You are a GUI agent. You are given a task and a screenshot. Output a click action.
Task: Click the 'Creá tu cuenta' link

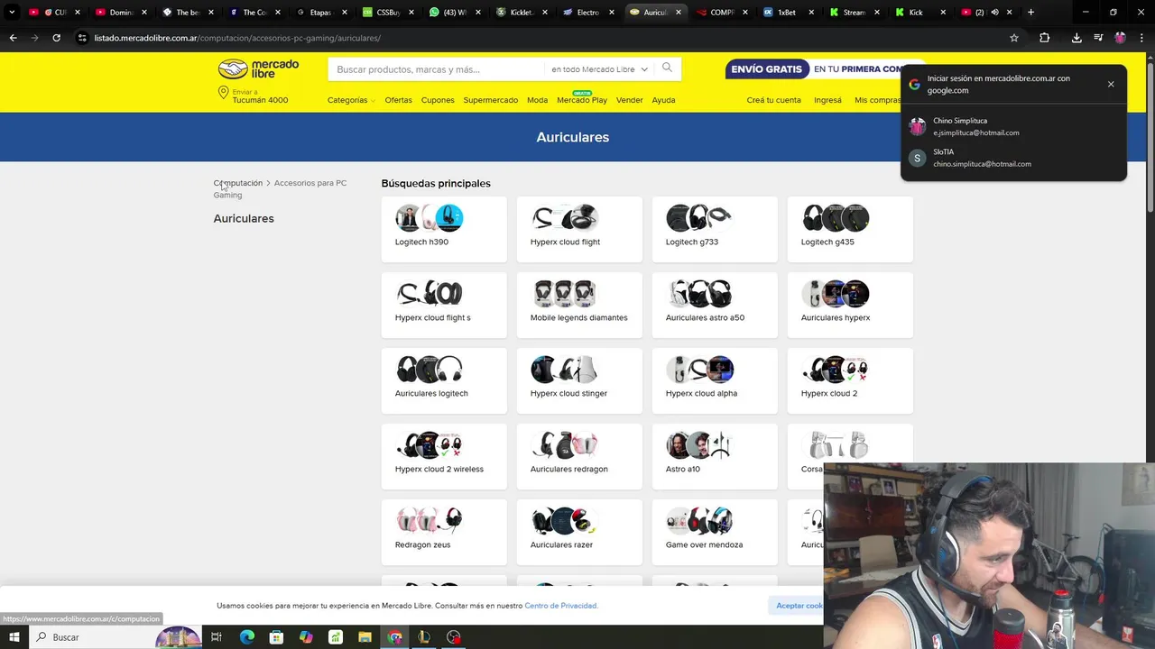click(773, 100)
